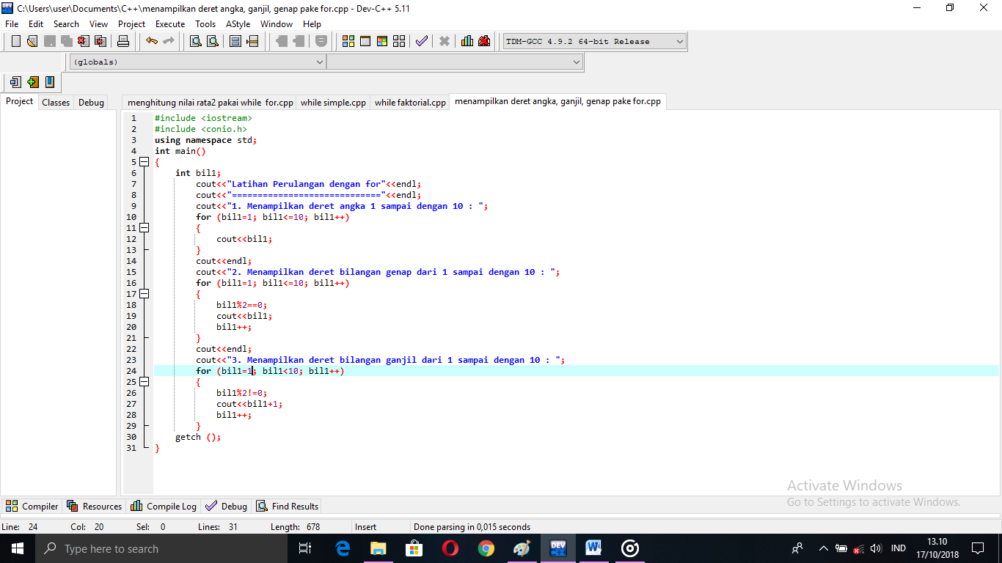Start the Debug checkmark icon

(x=421, y=41)
